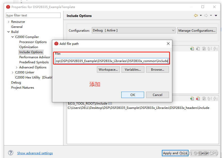The height and width of the screenshot is (158, 222).
Task: Click the upper list Add path icon
Action: [x=192, y=49]
